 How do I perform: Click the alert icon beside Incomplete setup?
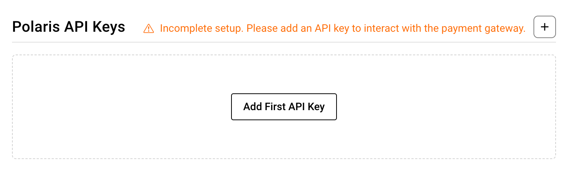149,28
